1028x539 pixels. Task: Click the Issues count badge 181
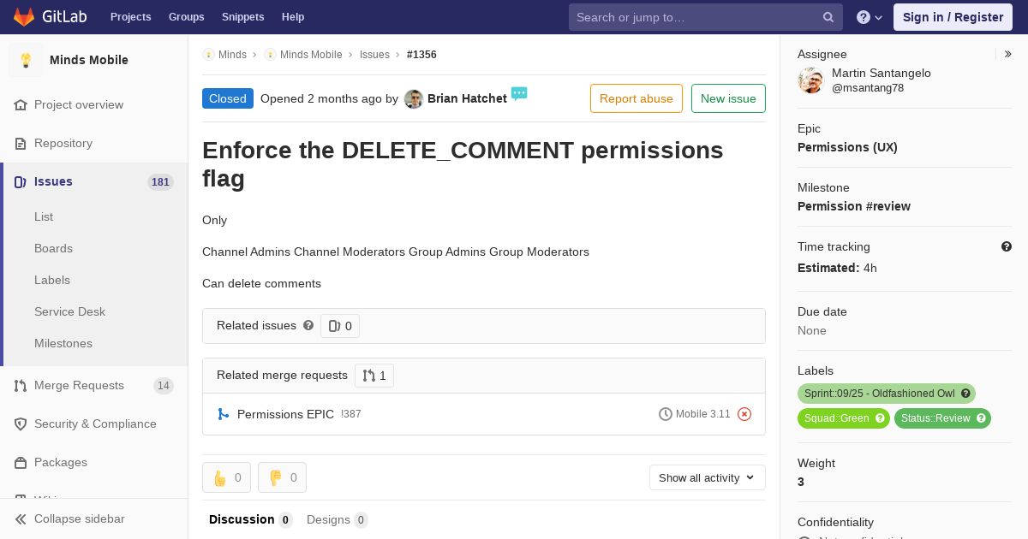coord(160,181)
